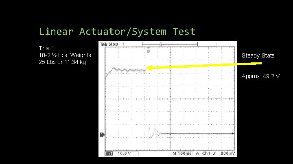Click the slide title "Linear Actuator/System Test"
This screenshot has height=164, width=293.
tap(117, 31)
